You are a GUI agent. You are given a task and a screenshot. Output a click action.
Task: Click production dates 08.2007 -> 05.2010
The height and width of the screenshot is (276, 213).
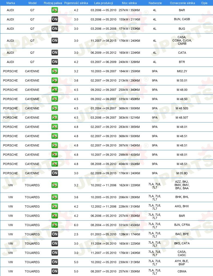pos(104,271)
